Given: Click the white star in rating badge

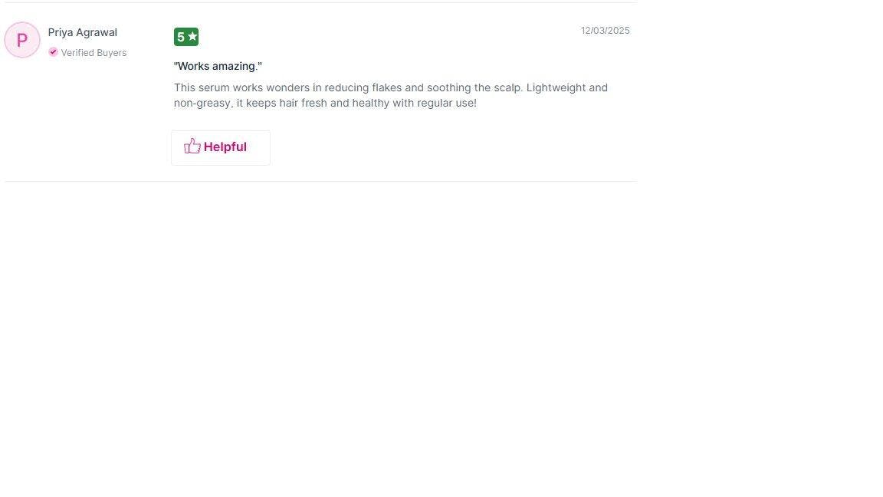Looking at the screenshot, I should point(192,37).
